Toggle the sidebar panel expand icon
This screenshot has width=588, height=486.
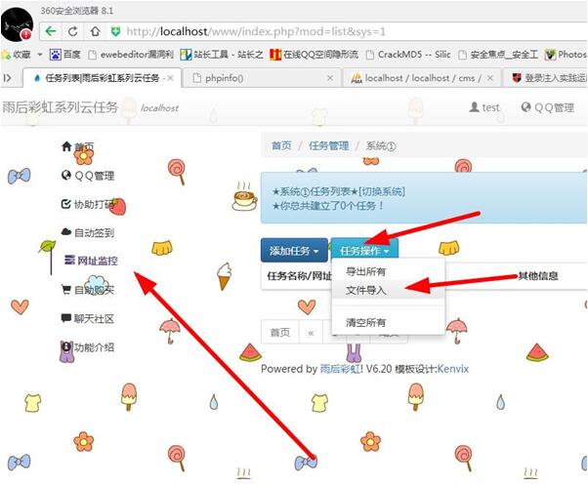coord(7,78)
